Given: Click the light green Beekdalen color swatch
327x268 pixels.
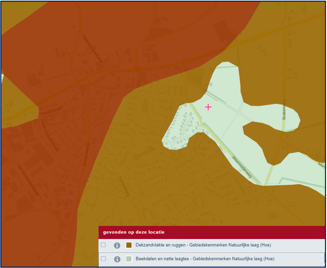Looking at the screenshot, I should [129, 259].
